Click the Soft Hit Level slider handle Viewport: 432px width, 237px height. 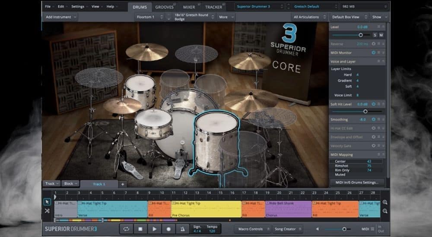coord(365,111)
